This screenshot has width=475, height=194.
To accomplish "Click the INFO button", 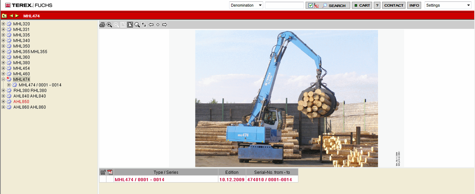I will coord(414,6).
